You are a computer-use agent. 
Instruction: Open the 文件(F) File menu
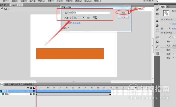coord(6,1)
